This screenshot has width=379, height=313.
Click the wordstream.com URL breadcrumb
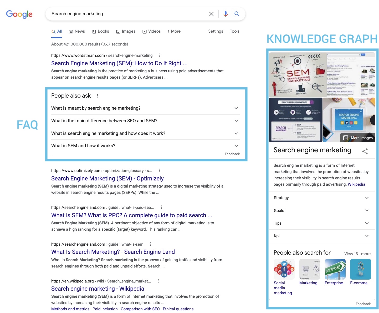(102, 55)
